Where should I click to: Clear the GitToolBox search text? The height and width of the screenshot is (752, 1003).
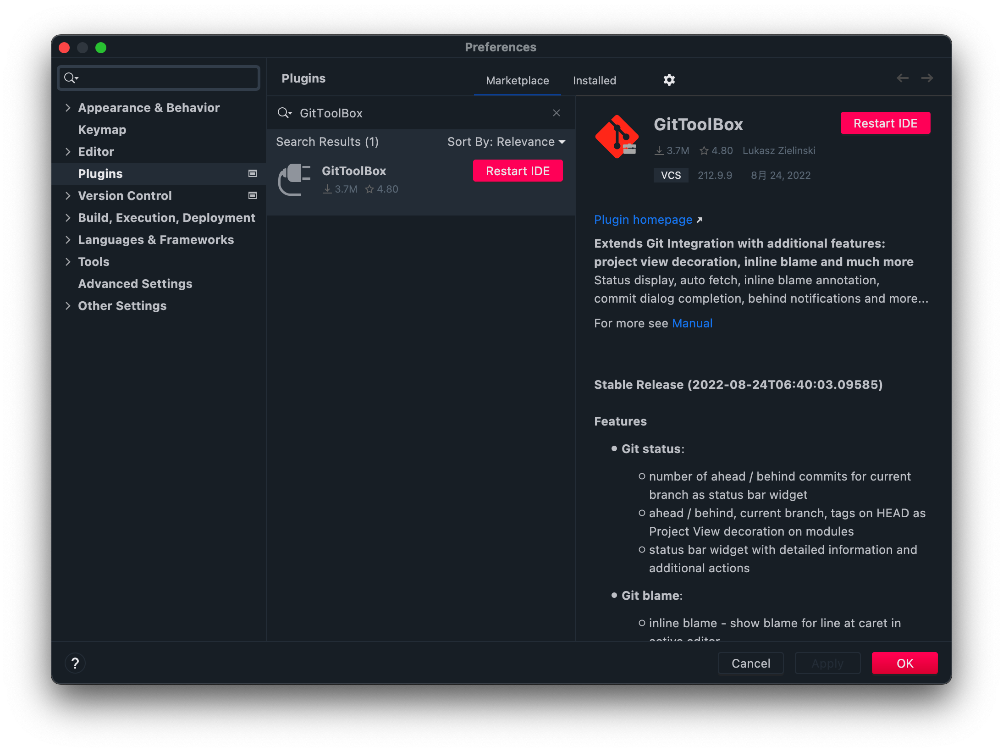pos(557,113)
